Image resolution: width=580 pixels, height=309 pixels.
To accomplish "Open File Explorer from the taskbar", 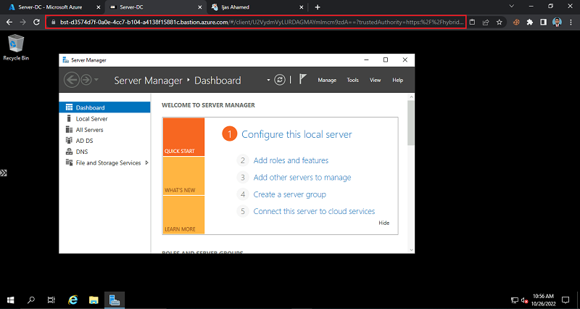I will tap(94, 300).
